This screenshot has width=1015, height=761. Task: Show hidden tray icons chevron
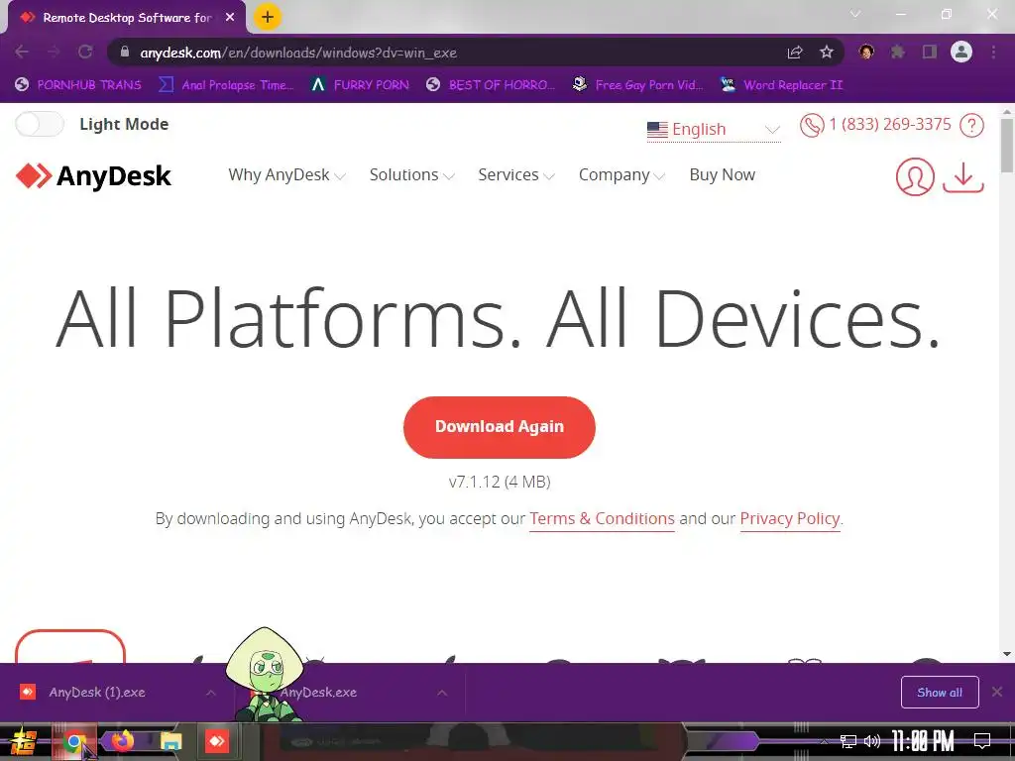(824, 741)
